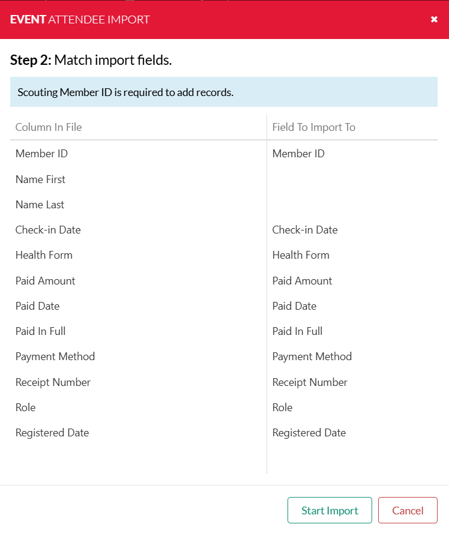Click the empty mapping for Name First
449x533 pixels.
point(352,179)
